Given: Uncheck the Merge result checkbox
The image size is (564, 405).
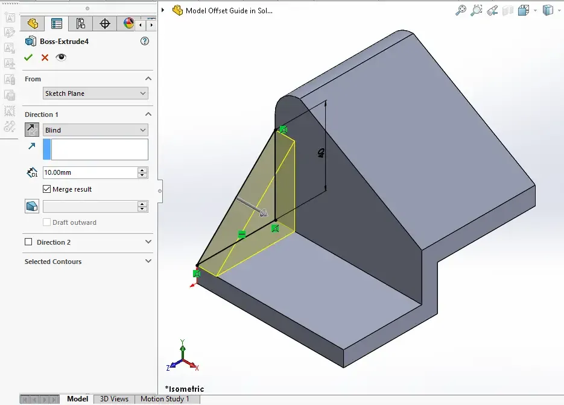Looking at the screenshot, I should [47, 189].
